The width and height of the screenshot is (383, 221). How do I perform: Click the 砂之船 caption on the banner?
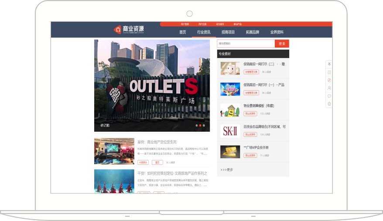point(105,125)
